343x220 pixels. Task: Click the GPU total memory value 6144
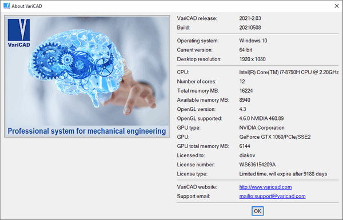point(245,146)
